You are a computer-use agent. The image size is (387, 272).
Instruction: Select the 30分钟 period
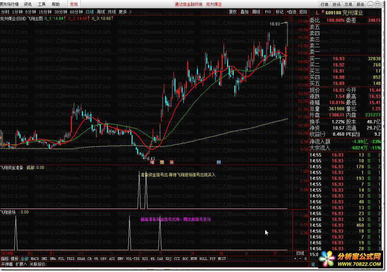coord(61,12)
